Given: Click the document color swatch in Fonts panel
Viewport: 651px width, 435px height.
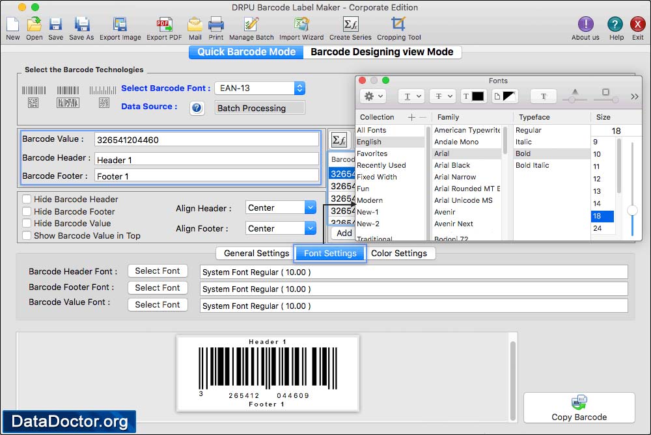Looking at the screenshot, I should (x=505, y=96).
